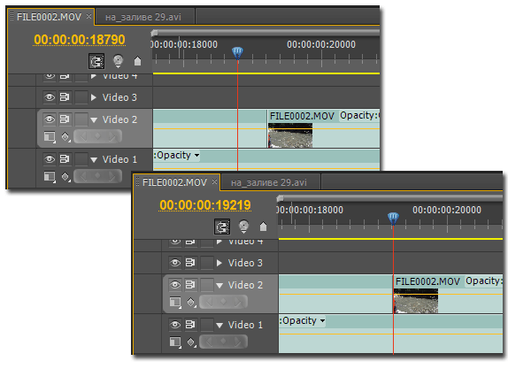Click Video 3 track name in lower panel
Screen dimensions: 508x369
245,263
